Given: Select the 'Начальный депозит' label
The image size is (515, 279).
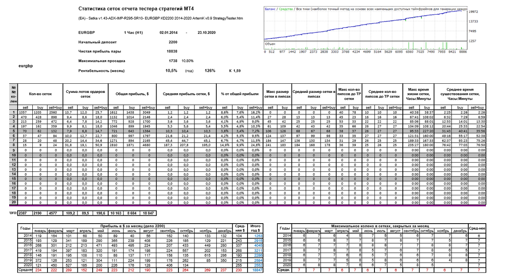Looking at the screenshot, I should (97, 42).
